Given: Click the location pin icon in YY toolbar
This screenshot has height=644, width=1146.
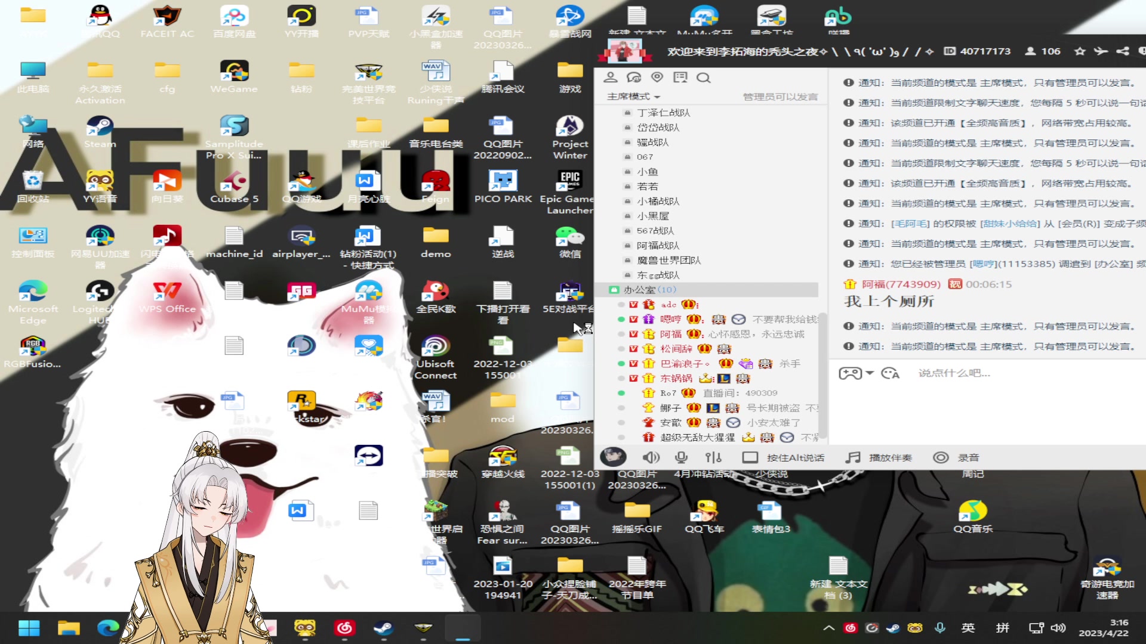Looking at the screenshot, I should tap(657, 78).
